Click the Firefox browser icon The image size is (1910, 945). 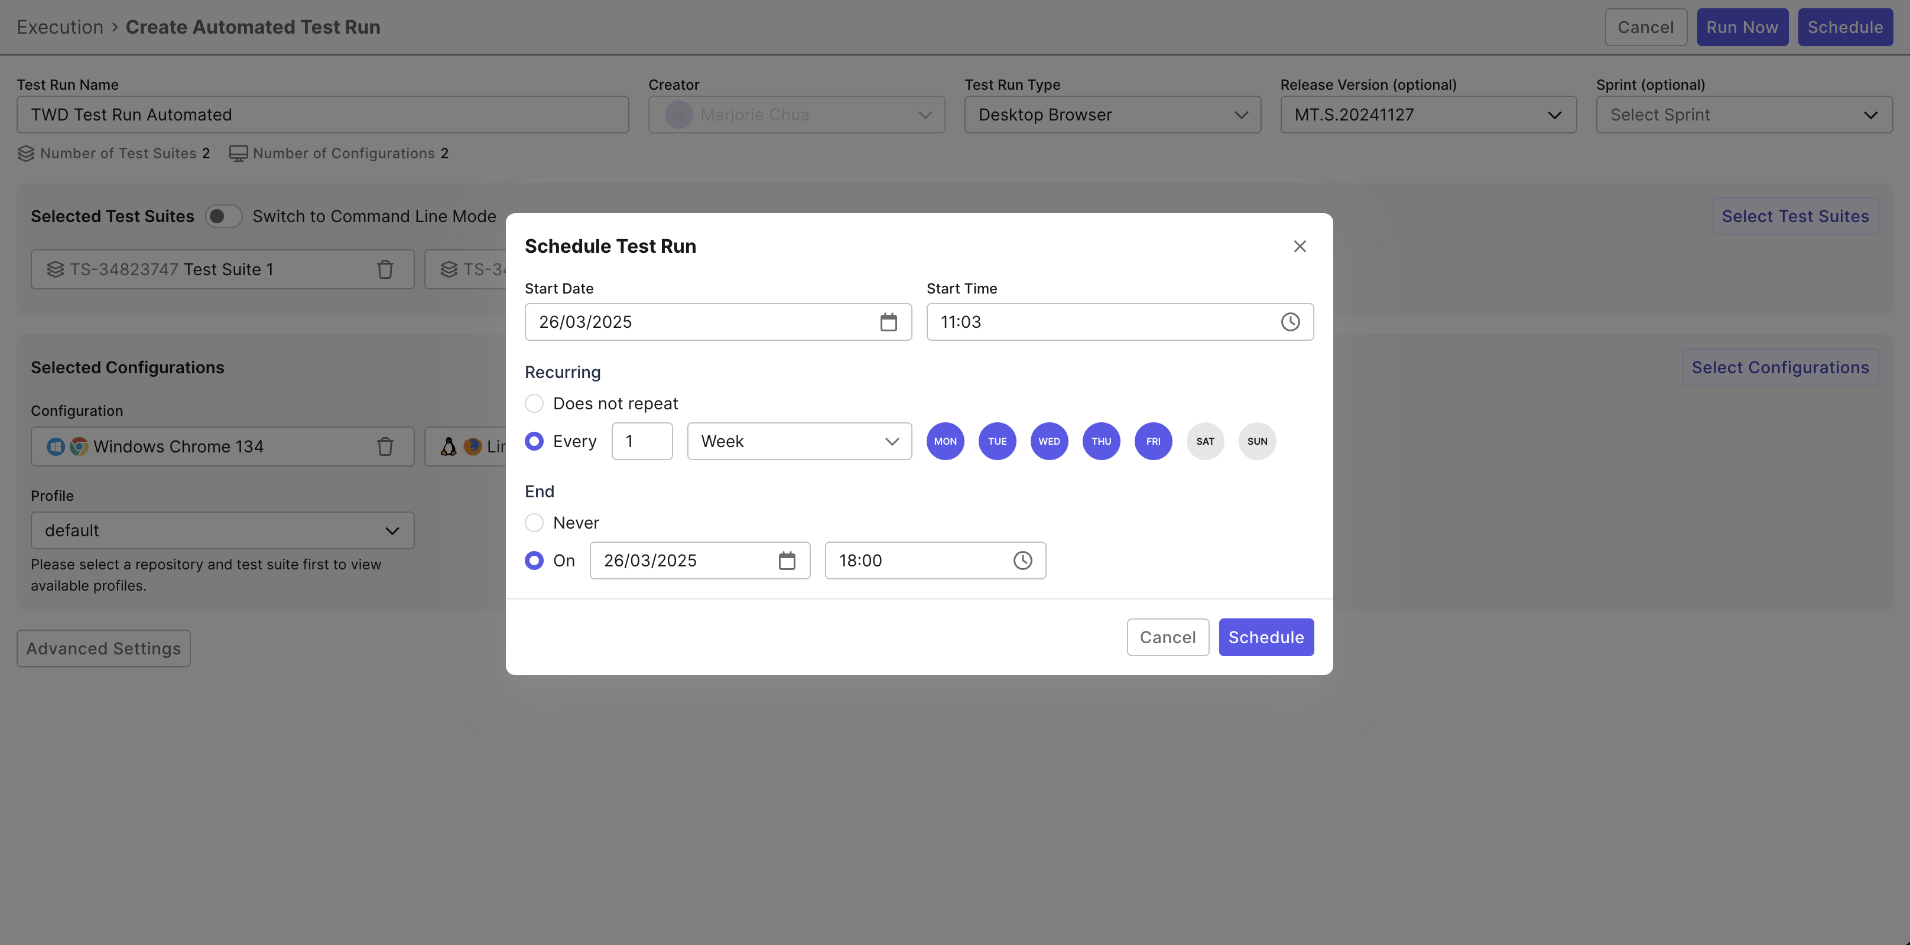point(472,446)
